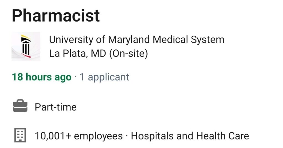Click the building company size icon
The height and width of the screenshot is (148, 283).
click(20, 135)
